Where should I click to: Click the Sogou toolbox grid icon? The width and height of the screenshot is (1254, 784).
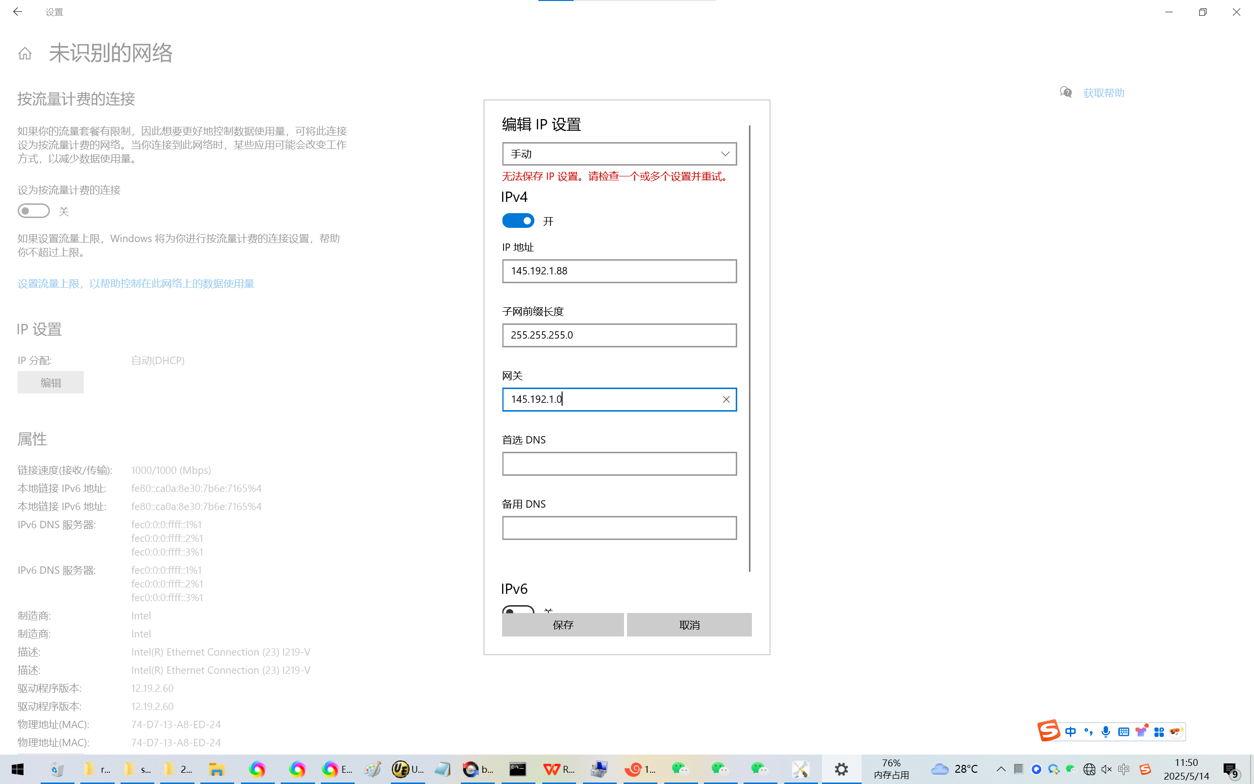(x=1158, y=732)
